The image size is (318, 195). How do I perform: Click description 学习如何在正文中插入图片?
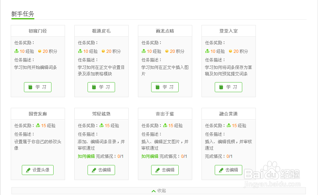coord(165,71)
